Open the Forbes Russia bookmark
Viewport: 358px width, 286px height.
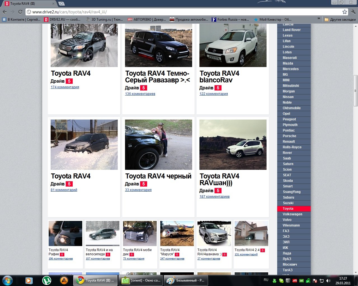click(230, 20)
